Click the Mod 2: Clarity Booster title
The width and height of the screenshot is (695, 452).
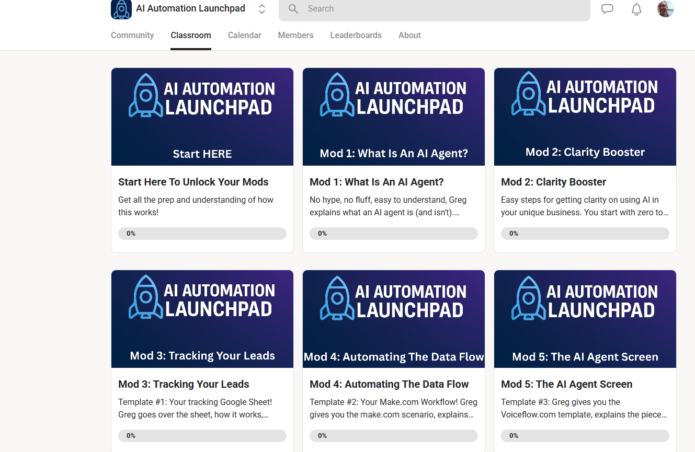tap(553, 182)
